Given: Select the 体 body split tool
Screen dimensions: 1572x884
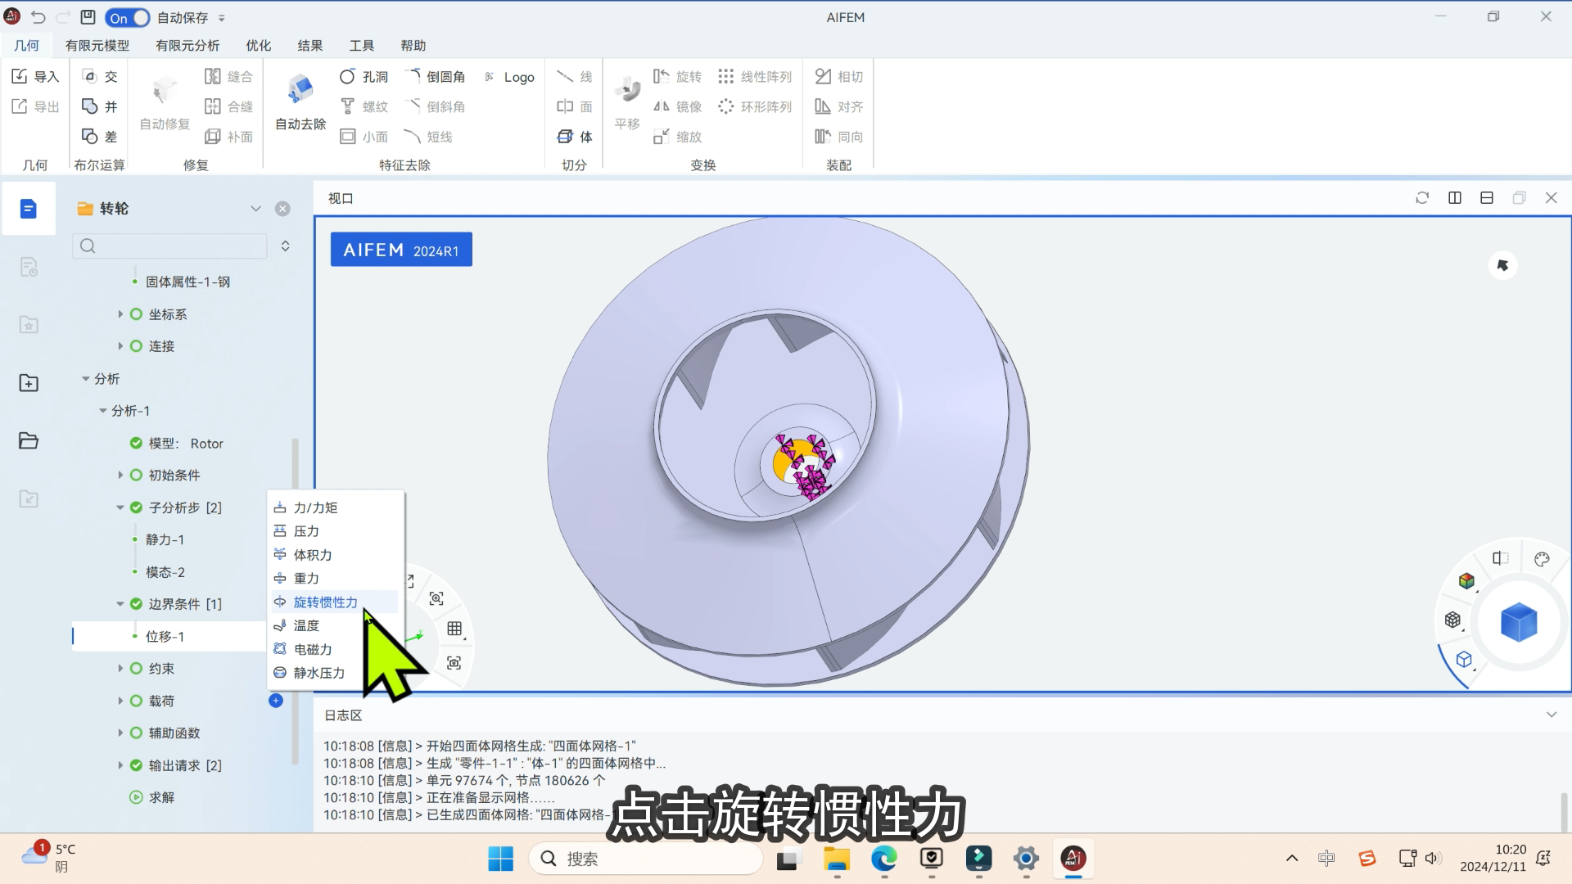Looking at the screenshot, I should (x=575, y=137).
